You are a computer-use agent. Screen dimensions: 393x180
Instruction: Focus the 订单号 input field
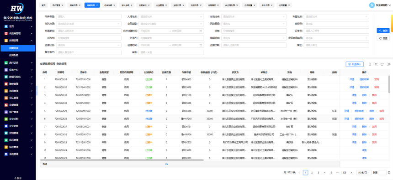pos(336,31)
